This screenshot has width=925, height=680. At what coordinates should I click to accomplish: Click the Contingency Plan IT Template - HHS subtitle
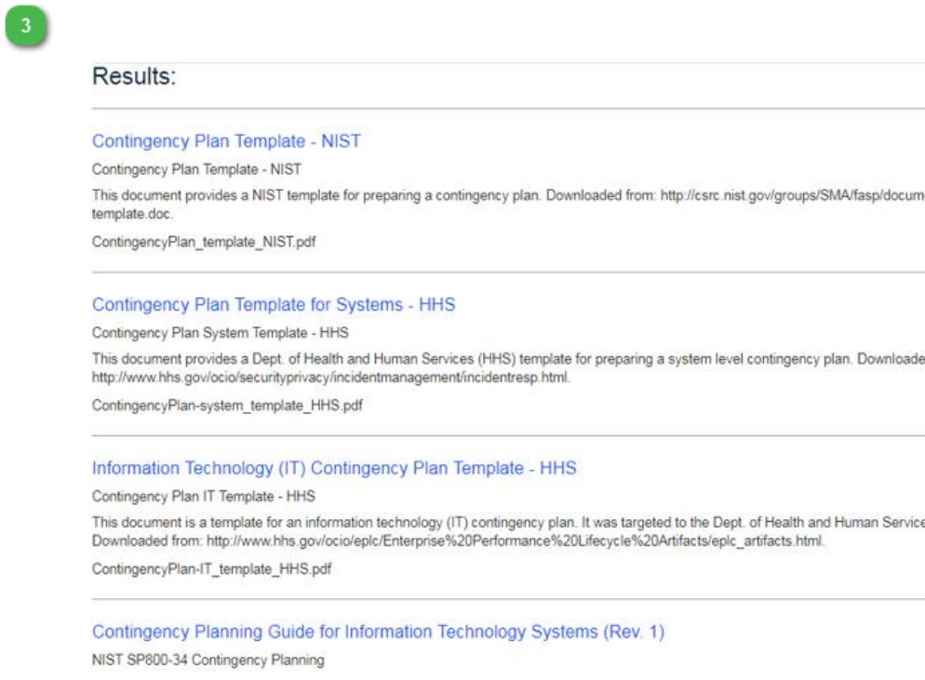click(204, 497)
